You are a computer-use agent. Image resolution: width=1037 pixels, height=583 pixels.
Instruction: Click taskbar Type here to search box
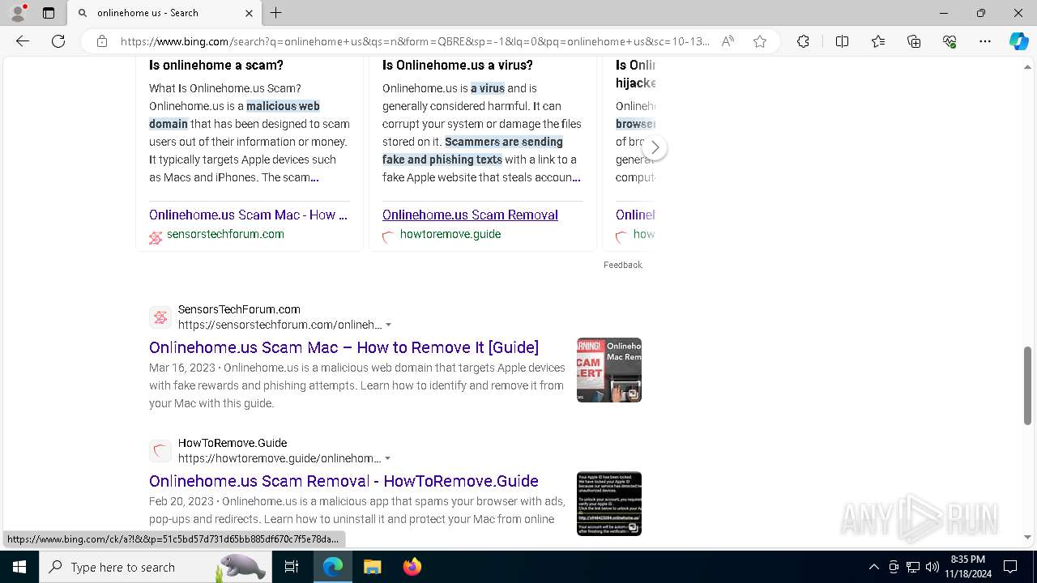tap(156, 567)
